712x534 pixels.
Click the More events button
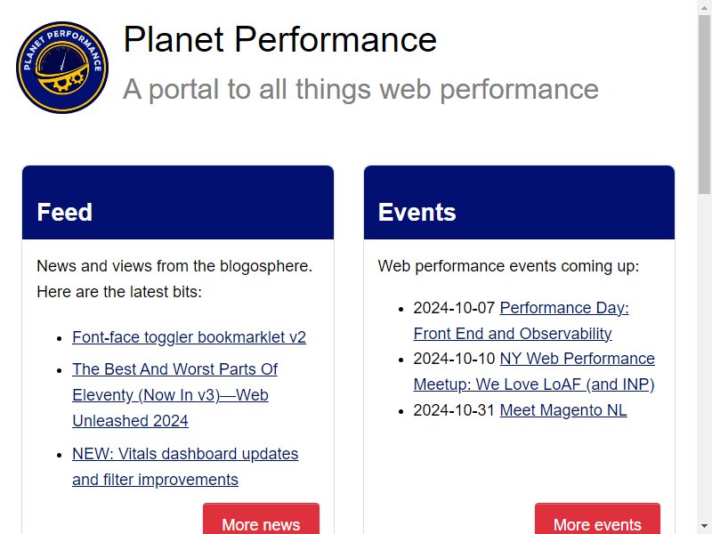tap(597, 521)
